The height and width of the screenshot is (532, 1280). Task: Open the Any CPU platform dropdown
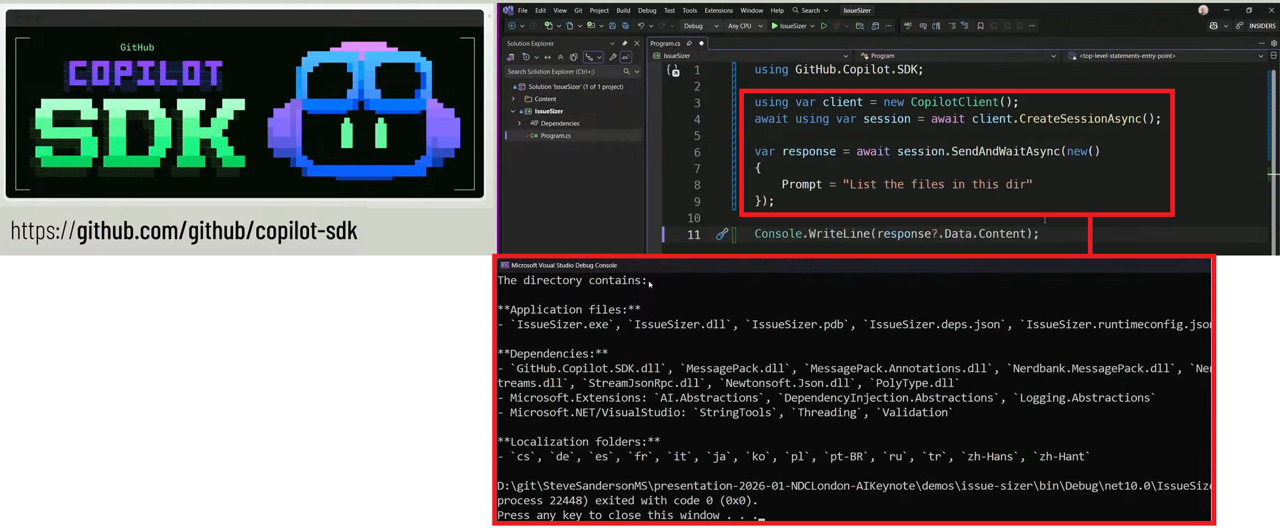(746, 26)
